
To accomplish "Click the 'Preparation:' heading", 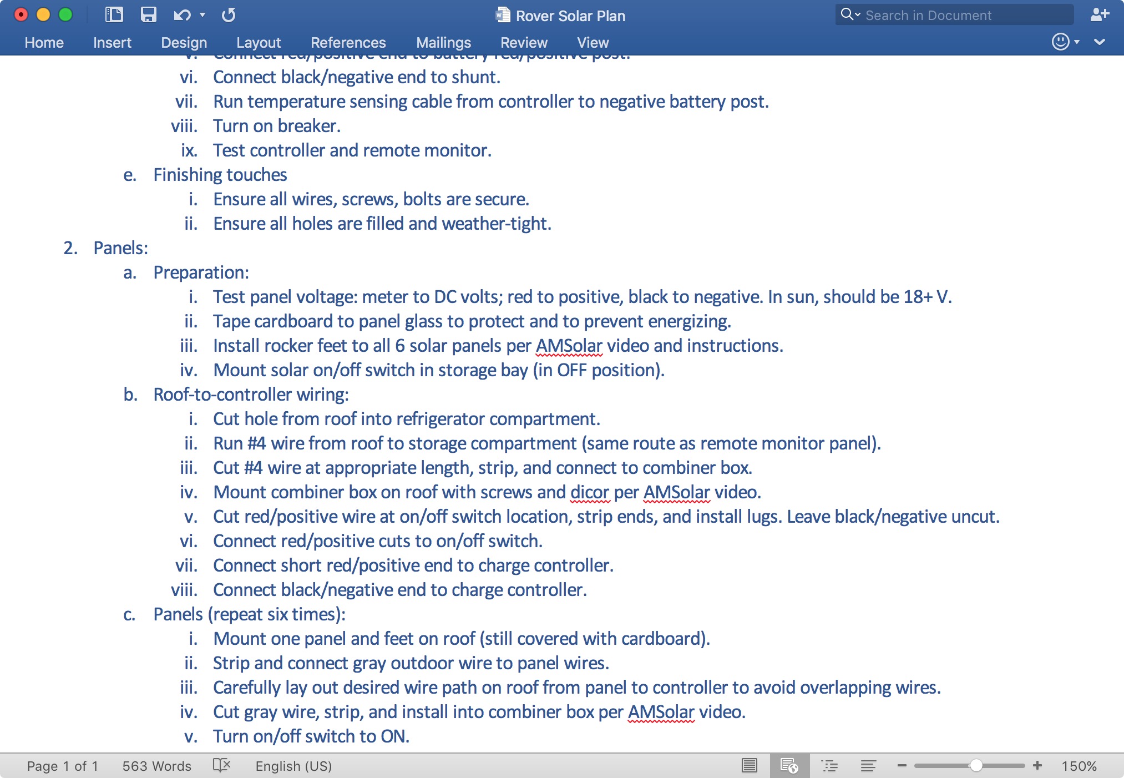I will click(x=201, y=272).
